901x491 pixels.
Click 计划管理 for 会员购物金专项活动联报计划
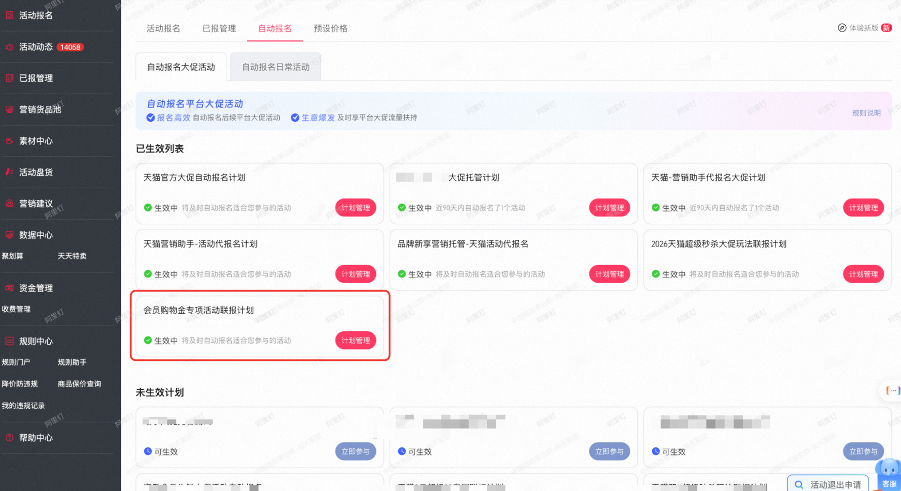356,341
